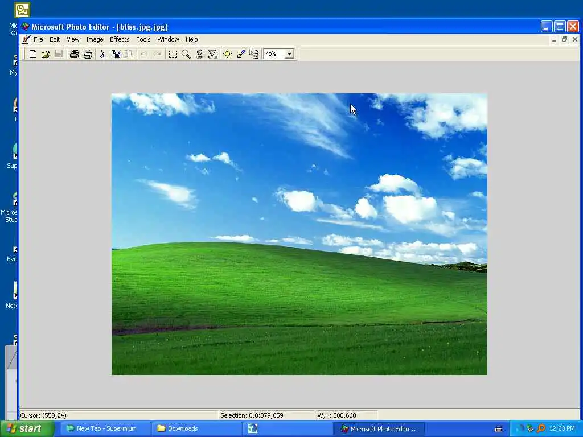Open the Window menu
The image size is (583, 437).
(168, 39)
